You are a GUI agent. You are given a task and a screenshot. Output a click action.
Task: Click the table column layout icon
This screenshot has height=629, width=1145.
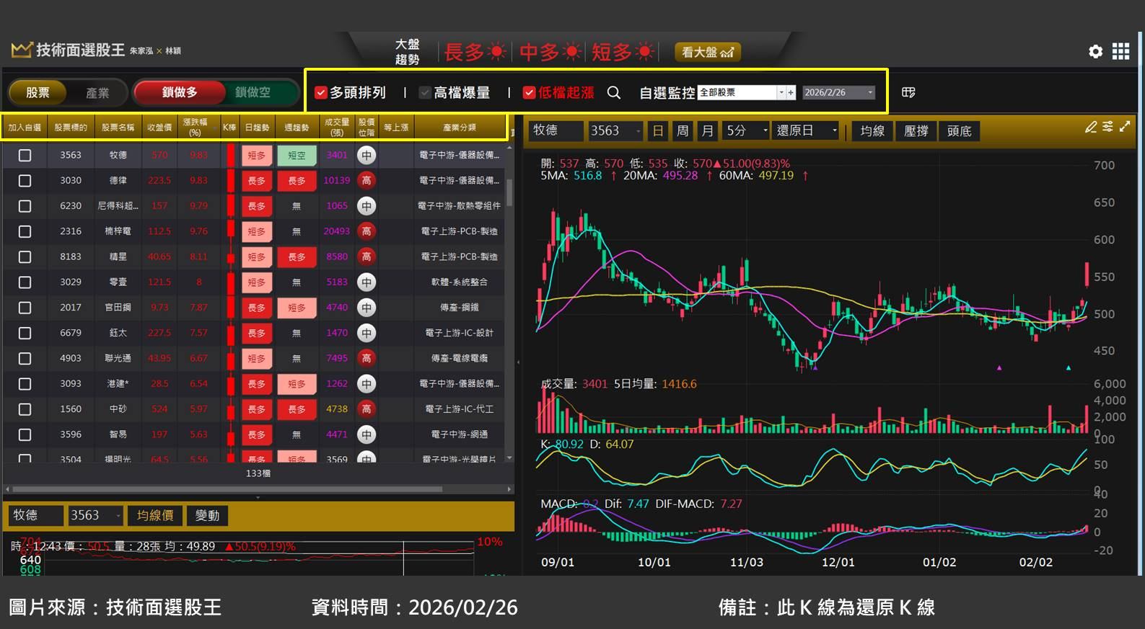tap(908, 92)
